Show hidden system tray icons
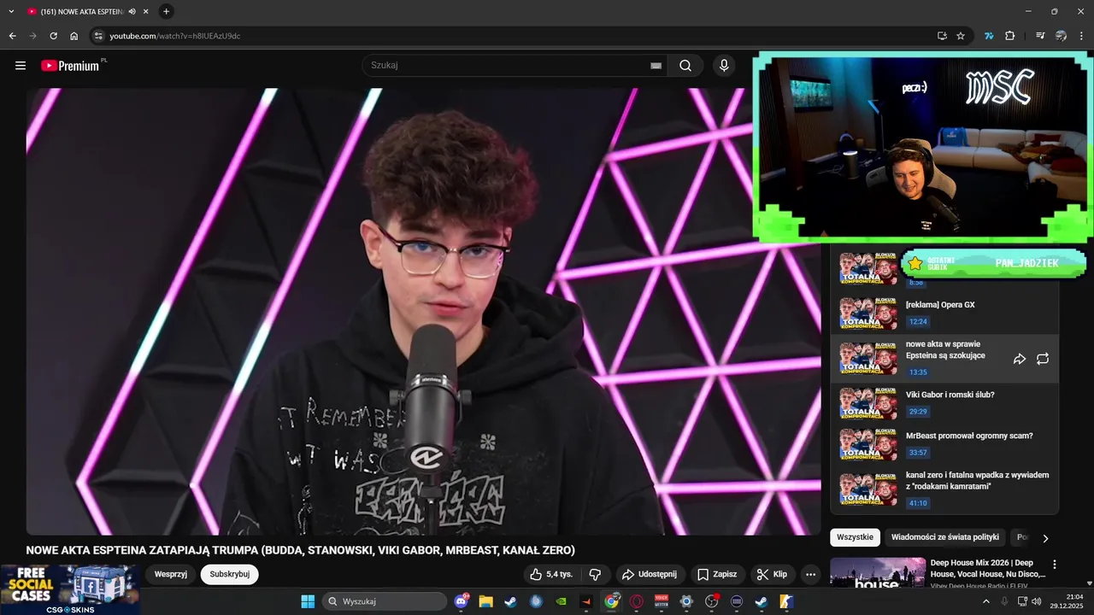1094x615 pixels. [987, 601]
